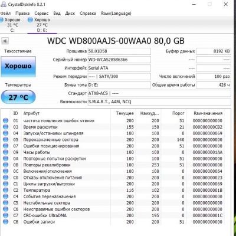Click the CrystalDiskInfo title bar icon

click(4, 4)
